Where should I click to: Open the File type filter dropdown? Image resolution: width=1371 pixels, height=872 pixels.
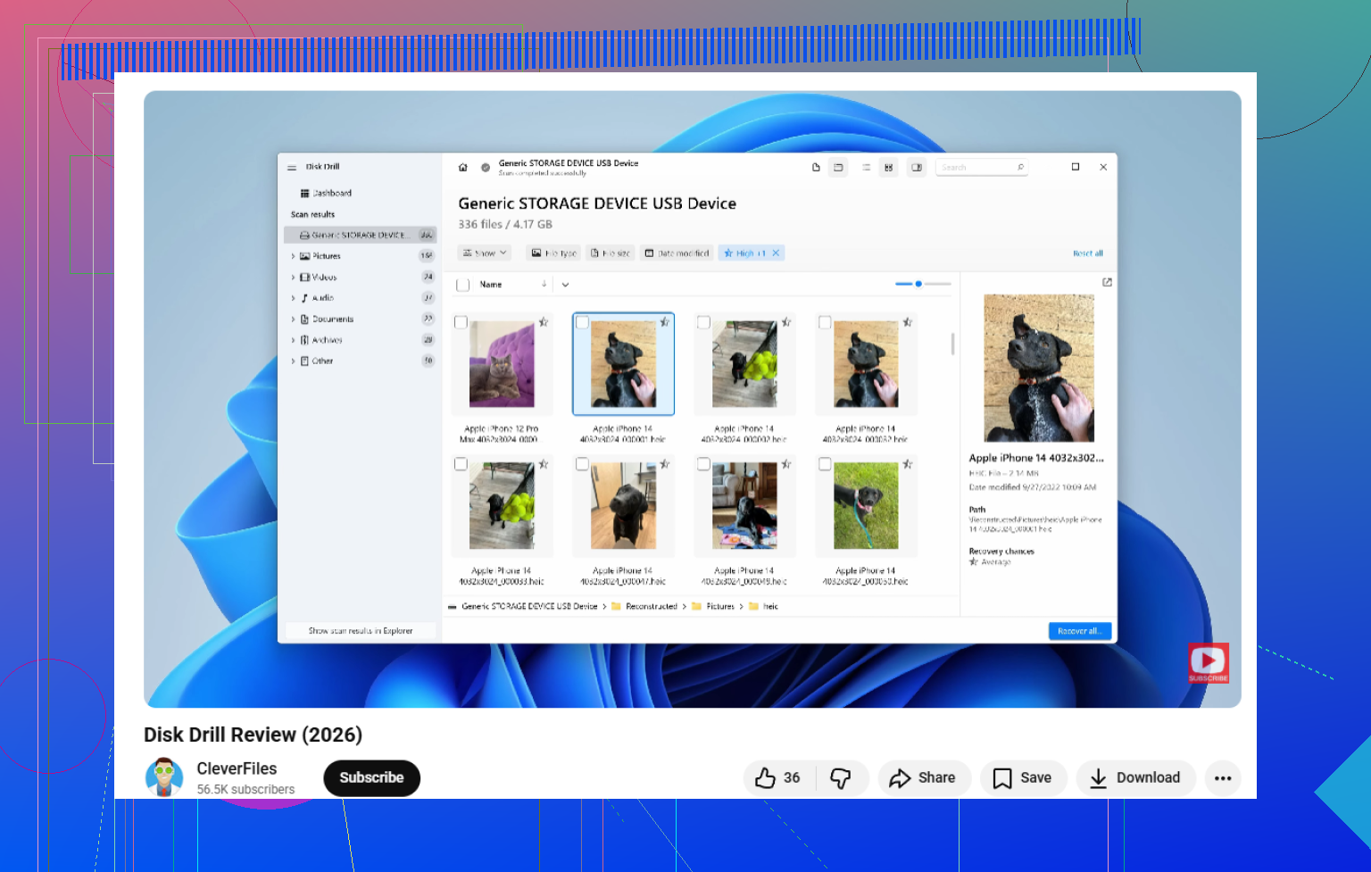553,253
